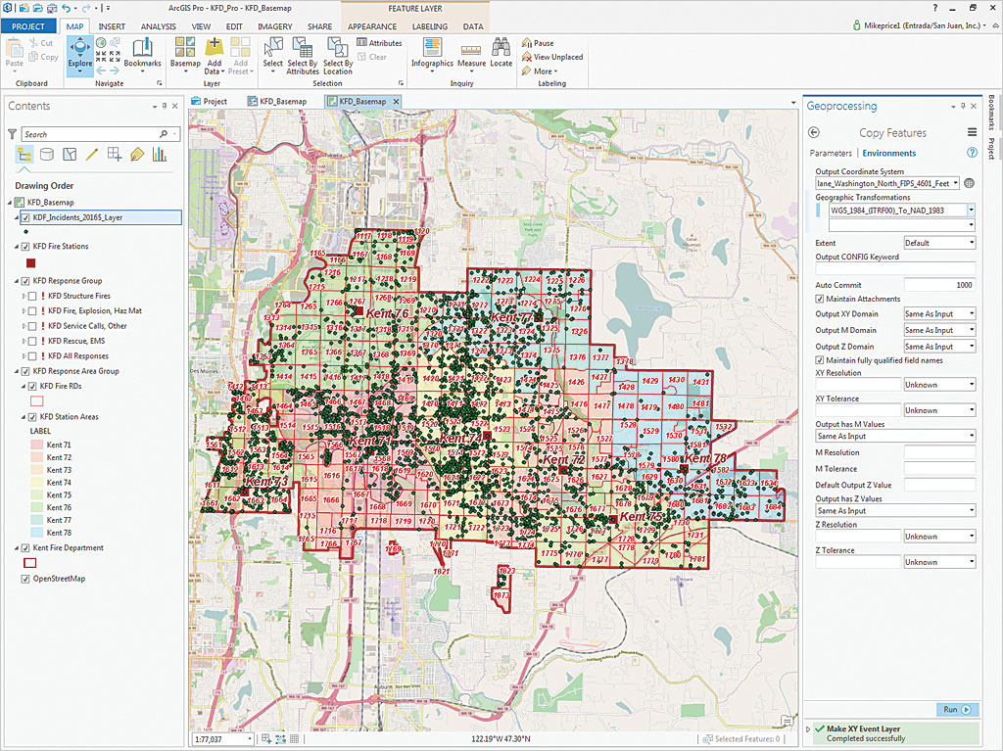Open Output has M Values dropdown
Image resolution: width=1003 pixels, height=751 pixels.
(x=972, y=437)
